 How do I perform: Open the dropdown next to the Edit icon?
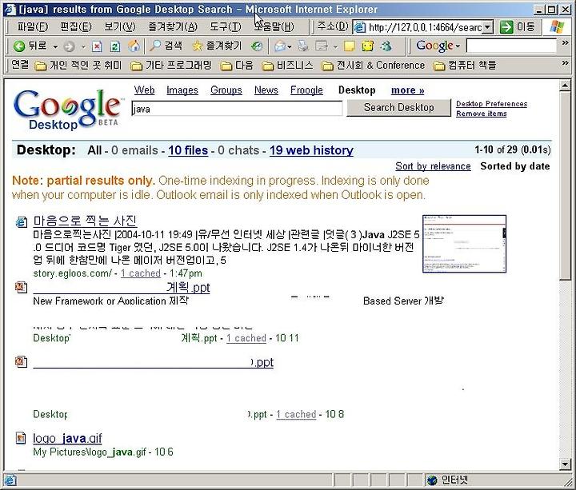click(335, 46)
